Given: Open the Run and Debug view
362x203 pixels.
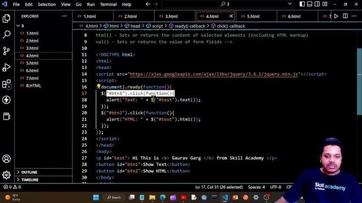Looking at the screenshot, I should point(6,68).
